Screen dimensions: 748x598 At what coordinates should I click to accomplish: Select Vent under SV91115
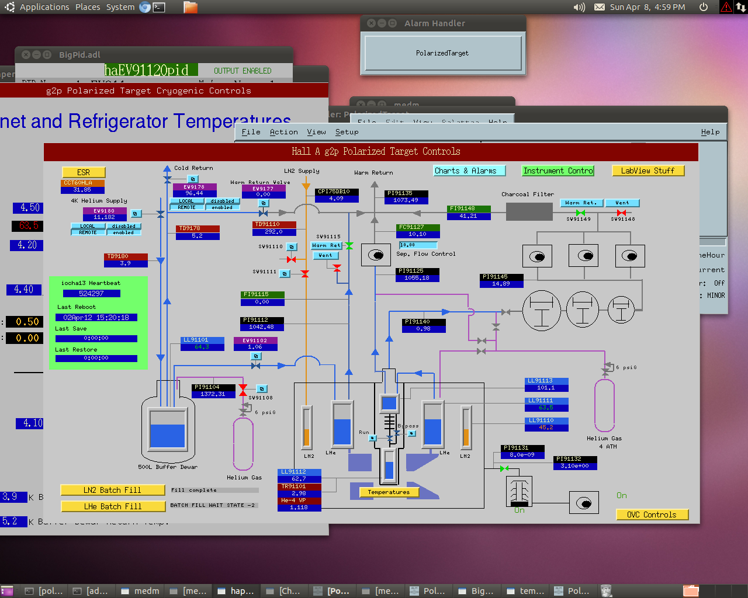[x=325, y=255]
